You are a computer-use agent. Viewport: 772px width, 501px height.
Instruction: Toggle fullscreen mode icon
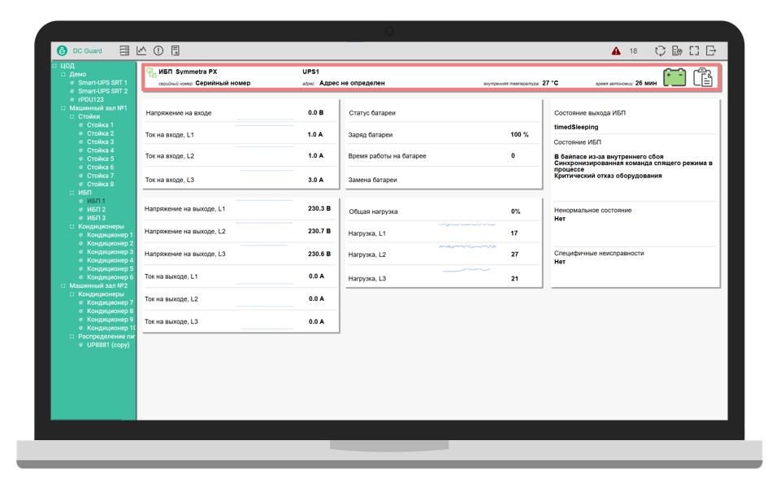tap(694, 50)
